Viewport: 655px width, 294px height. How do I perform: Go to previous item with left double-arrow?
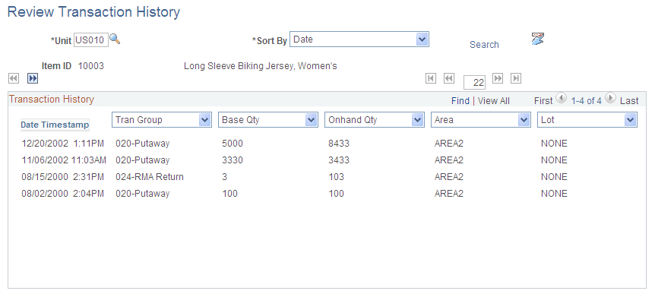pyautogui.click(x=14, y=78)
